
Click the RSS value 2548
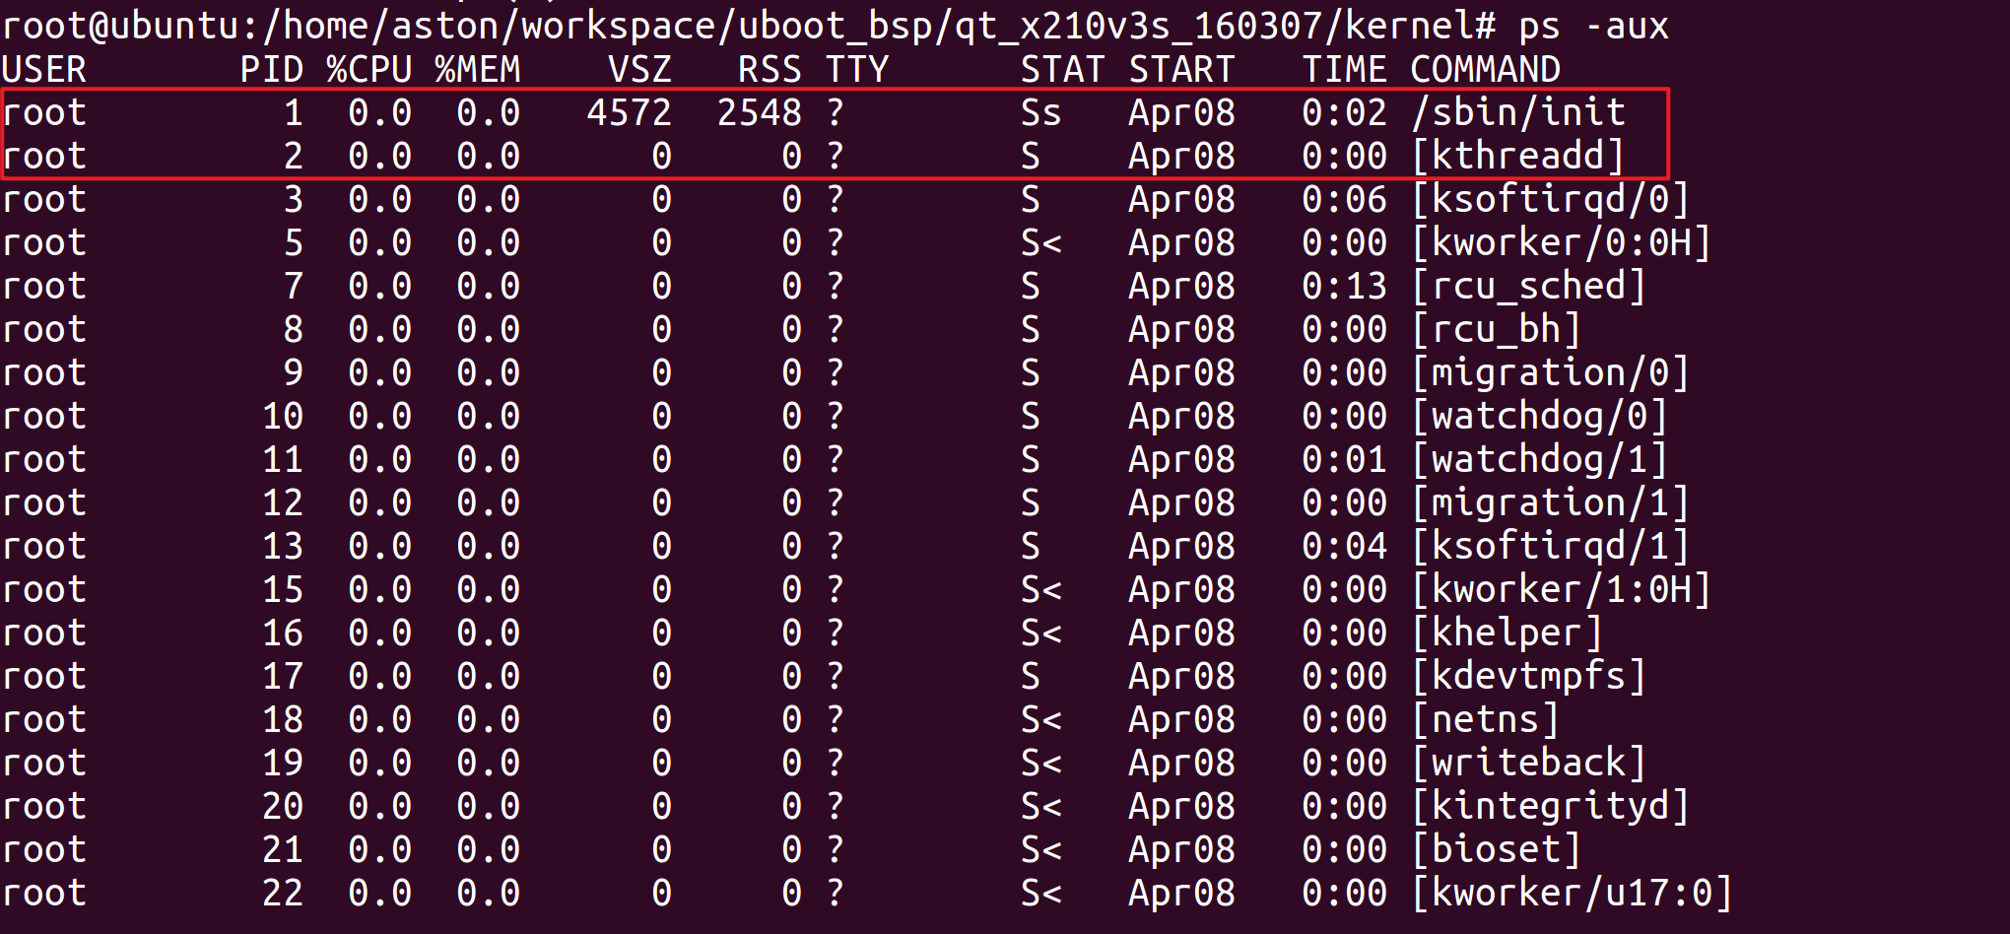click(760, 112)
